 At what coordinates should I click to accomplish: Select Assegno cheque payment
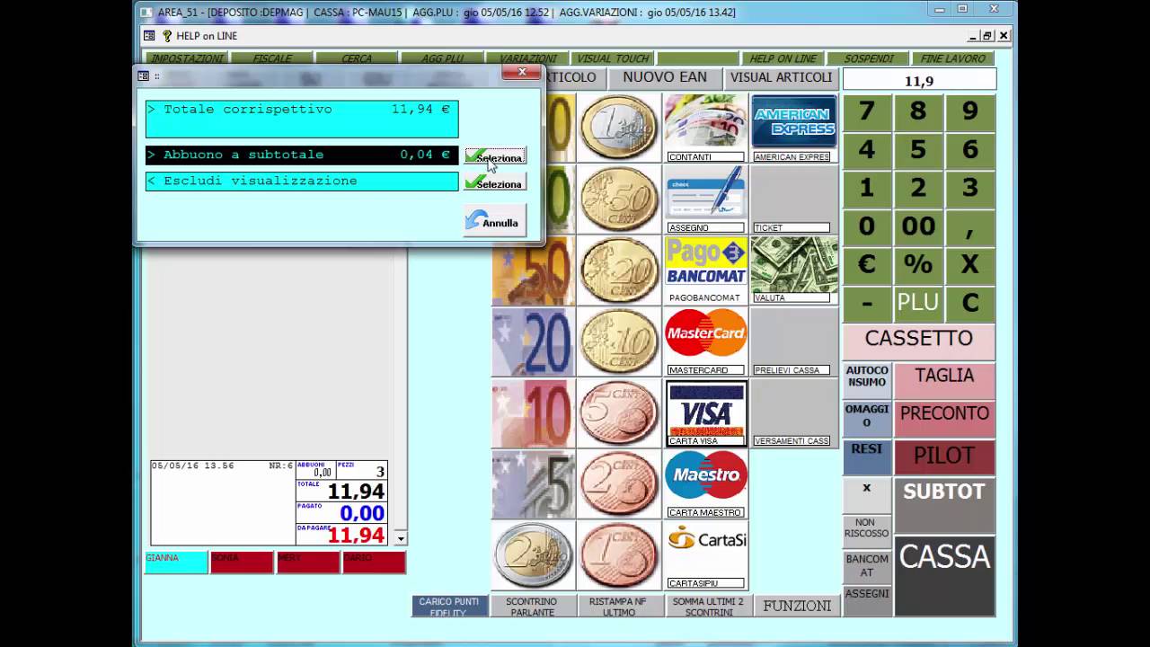point(705,199)
